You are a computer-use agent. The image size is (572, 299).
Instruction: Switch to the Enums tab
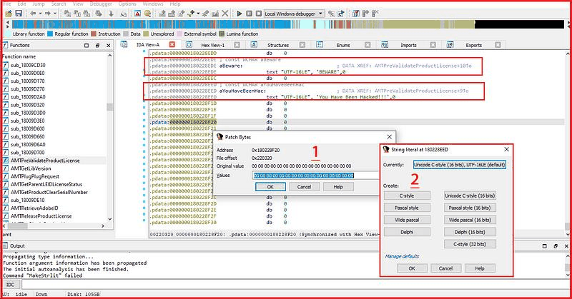point(343,45)
